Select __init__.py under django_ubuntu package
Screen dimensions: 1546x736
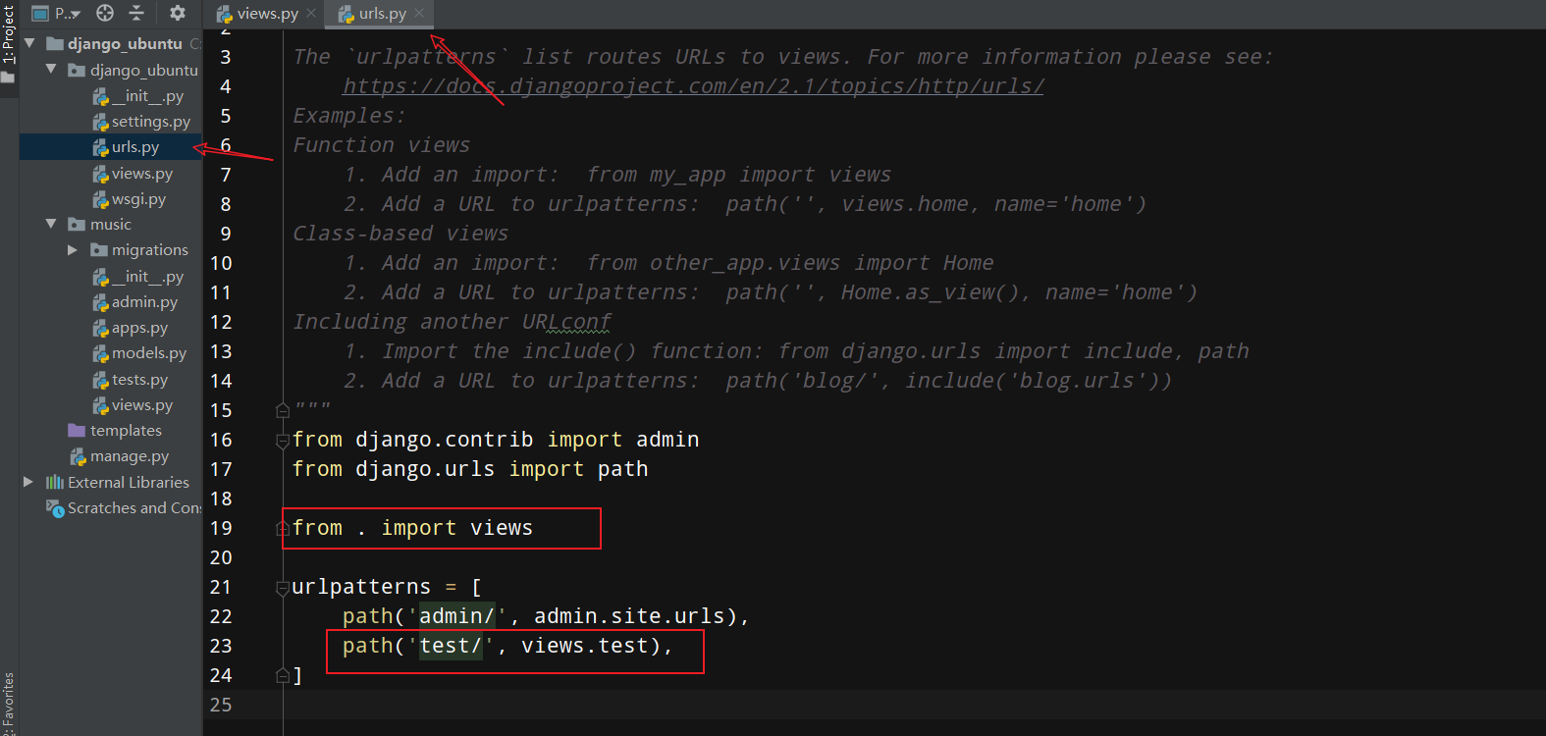pyautogui.click(x=147, y=96)
